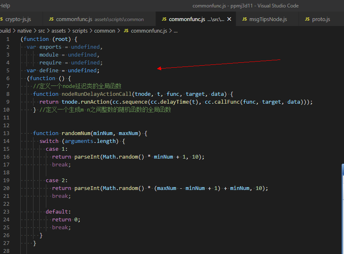
Task: Open the breadcrumb ellipsis symbol list
Action: pos(175,31)
